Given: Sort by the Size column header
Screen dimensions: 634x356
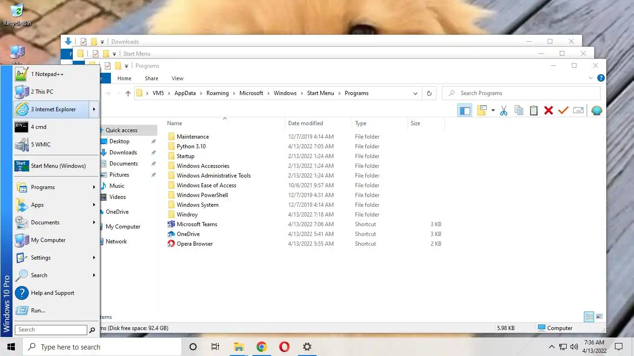Looking at the screenshot, I should click(426, 123).
